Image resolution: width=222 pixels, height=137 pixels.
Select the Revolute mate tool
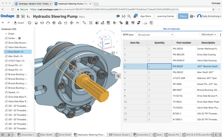(42, 23)
